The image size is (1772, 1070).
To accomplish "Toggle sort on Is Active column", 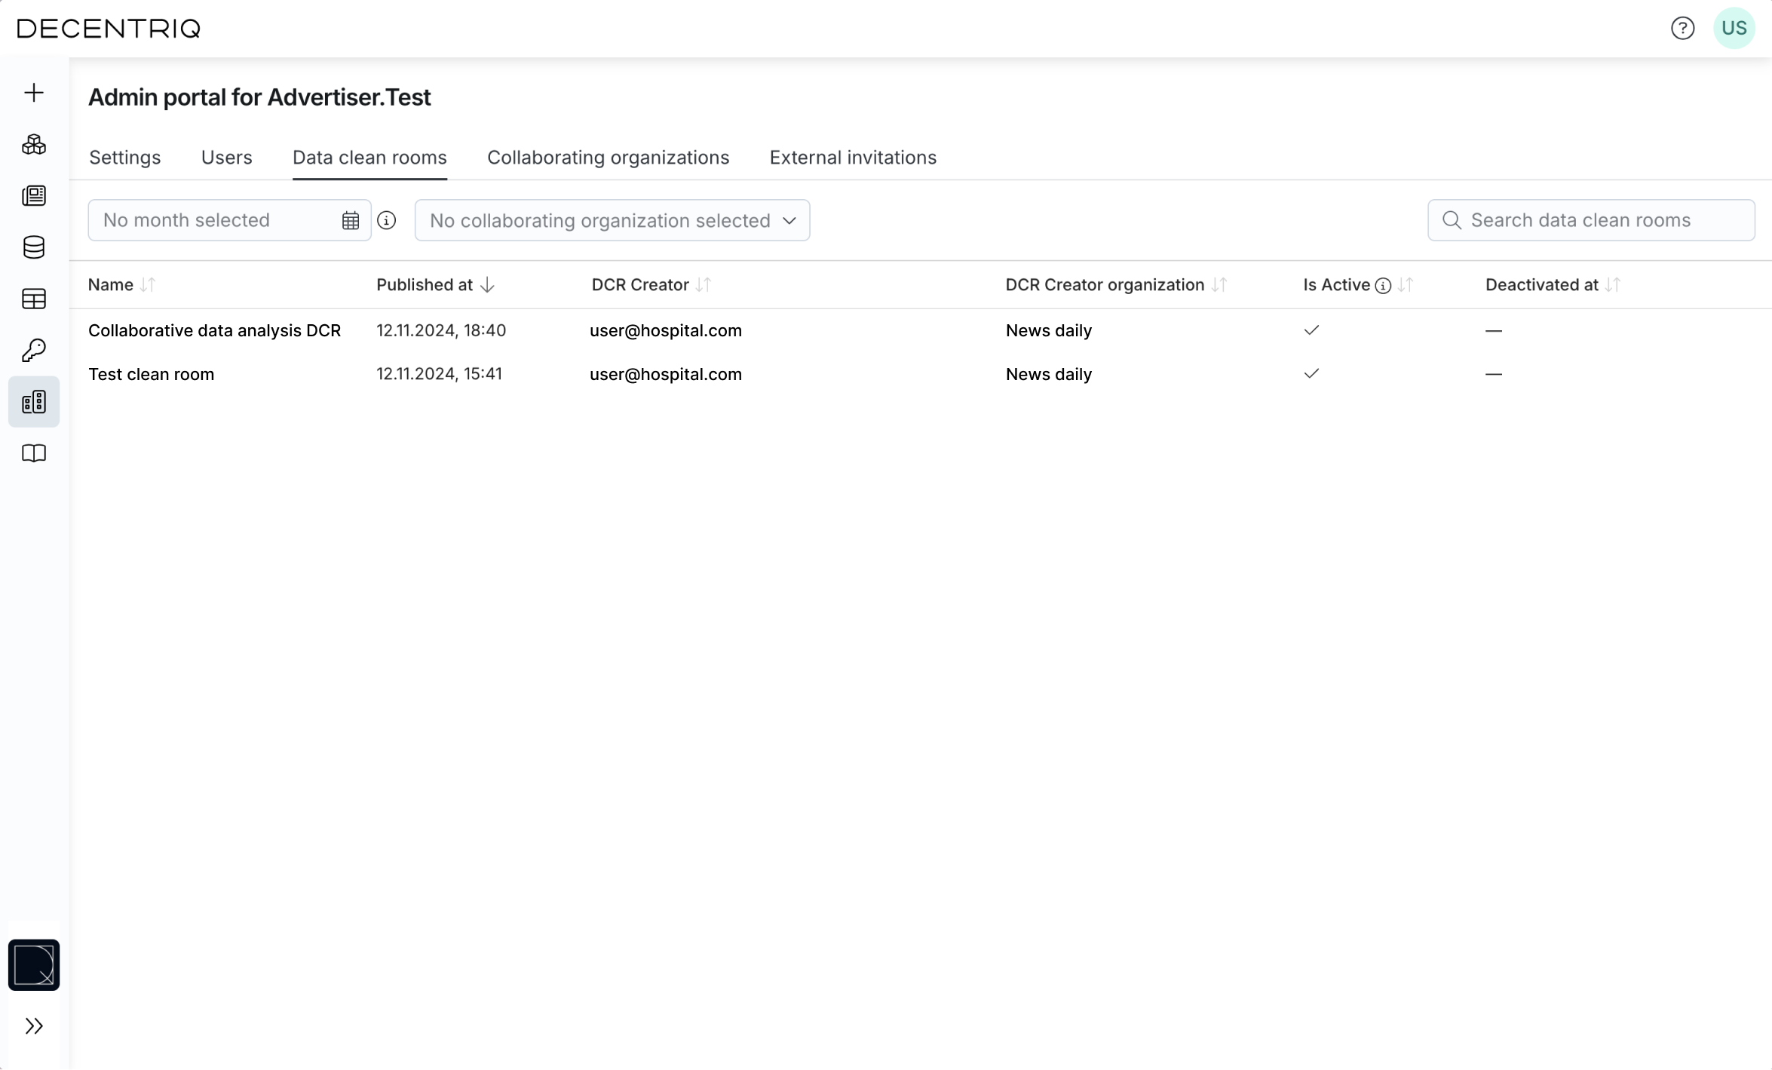I will point(1405,285).
